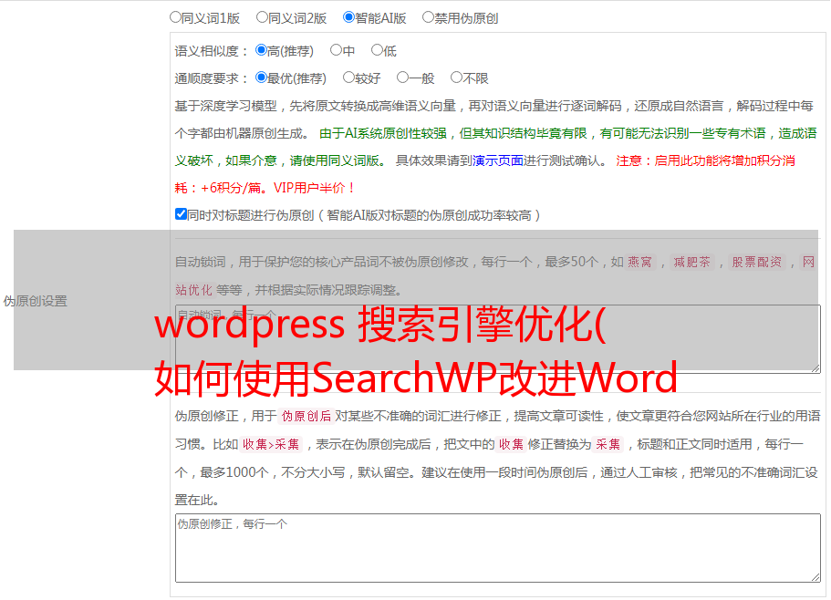Click the 收集>采集 example tag
The width and height of the screenshot is (831, 600).
[271, 444]
